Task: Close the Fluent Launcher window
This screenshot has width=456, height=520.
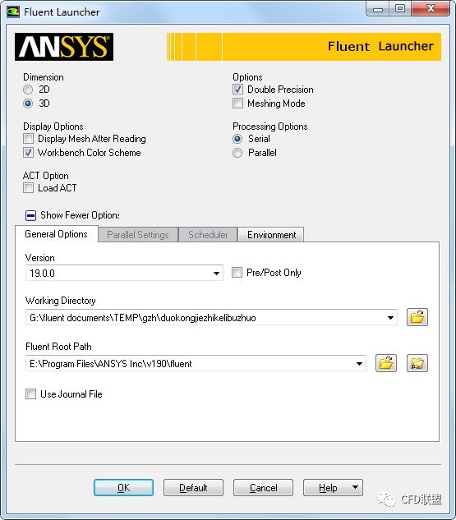Action: coord(431,8)
